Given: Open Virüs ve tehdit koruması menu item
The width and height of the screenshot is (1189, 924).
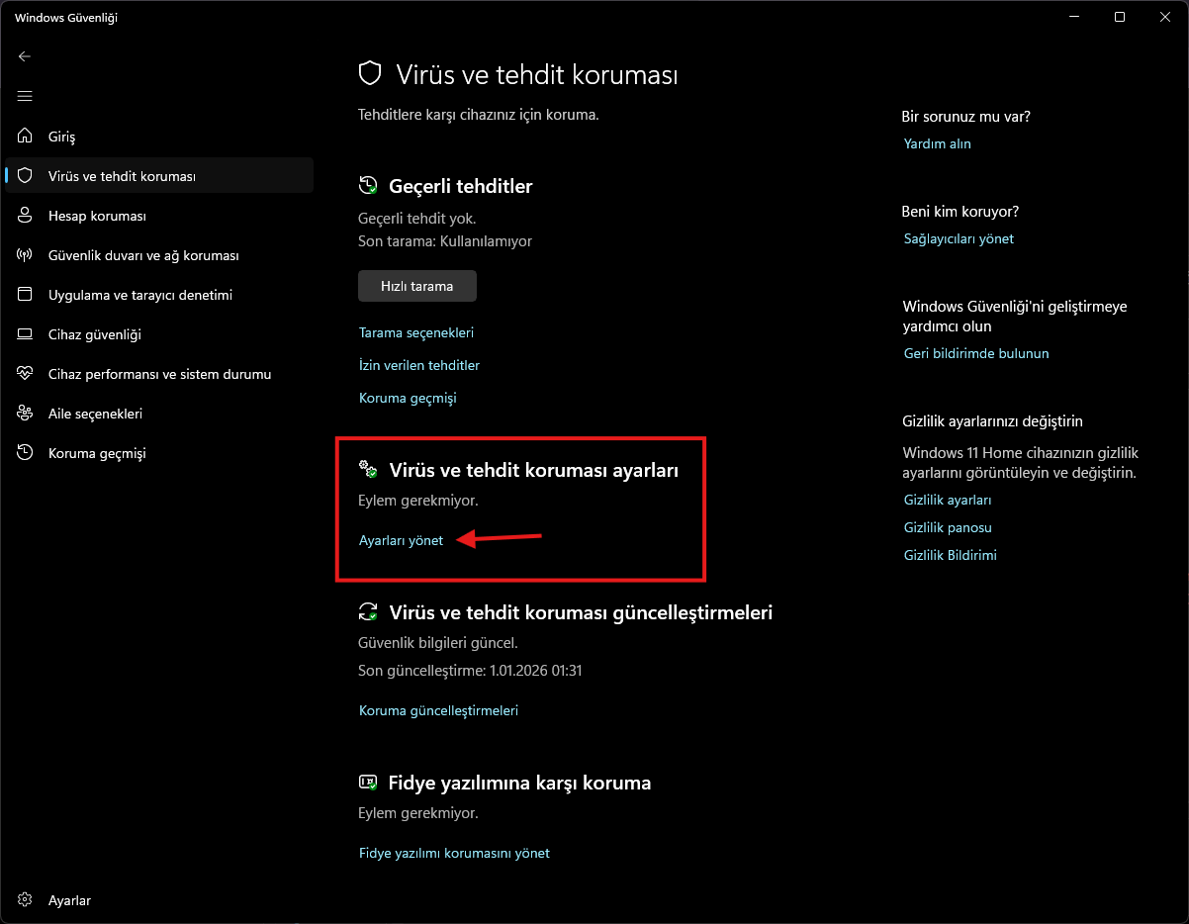Looking at the screenshot, I should click(x=122, y=176).
